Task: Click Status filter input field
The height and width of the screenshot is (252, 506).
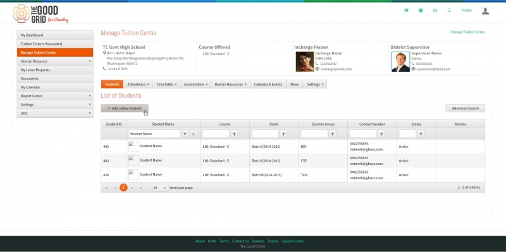Action: [407, 134]
